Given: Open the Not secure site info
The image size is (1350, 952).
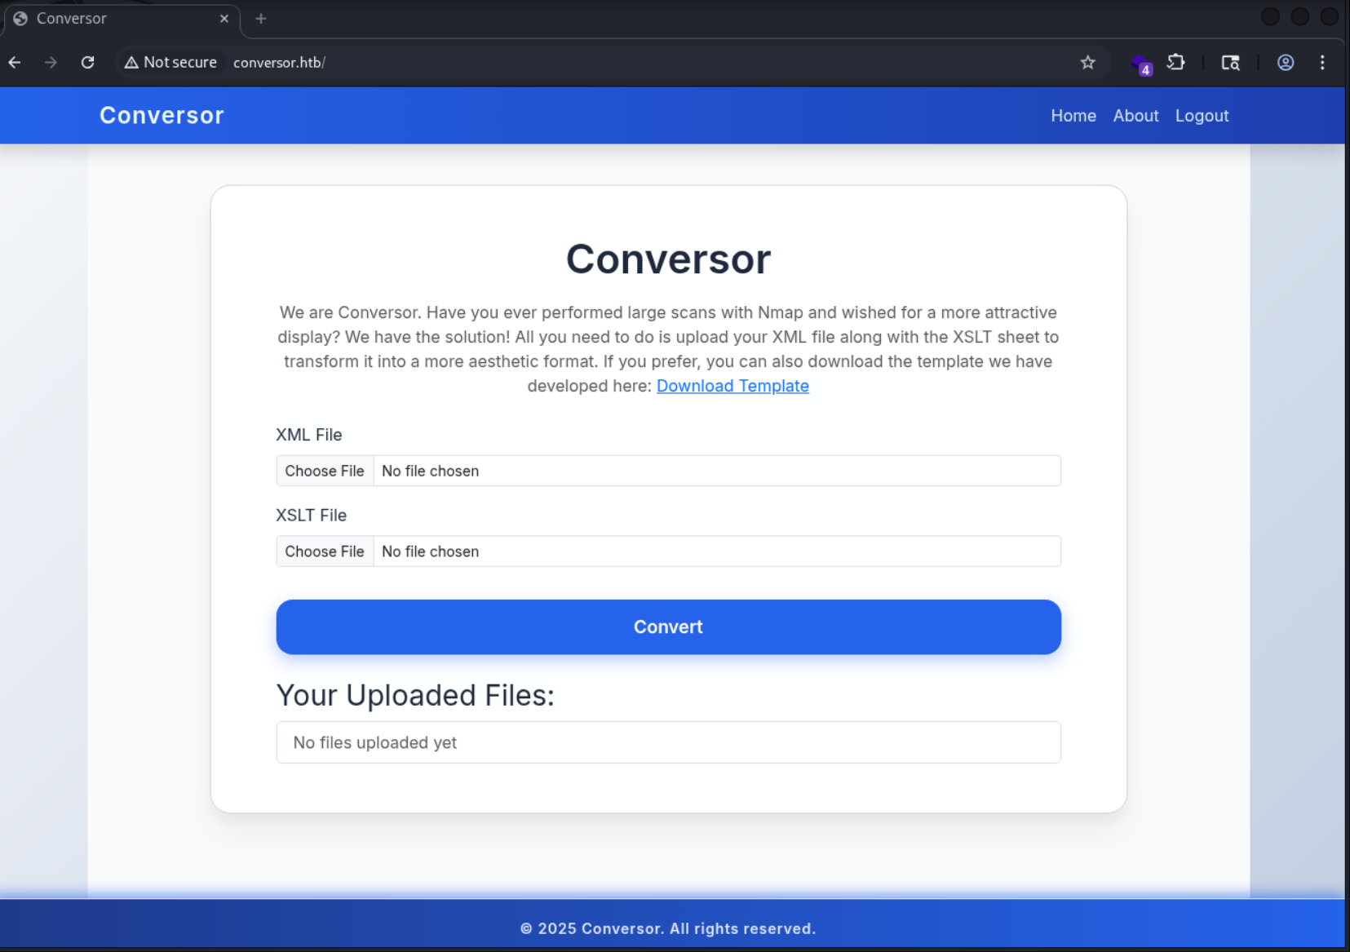Looking at the screenshot, I should pyautogui.click(x=170, y=62).
